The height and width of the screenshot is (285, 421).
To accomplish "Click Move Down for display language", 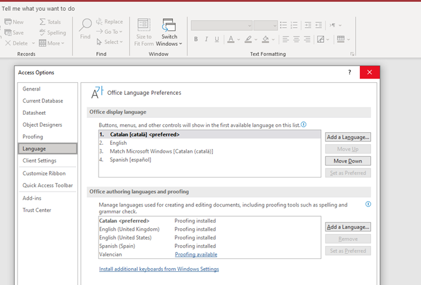I will pyautogui.click(x=348, y=161).
